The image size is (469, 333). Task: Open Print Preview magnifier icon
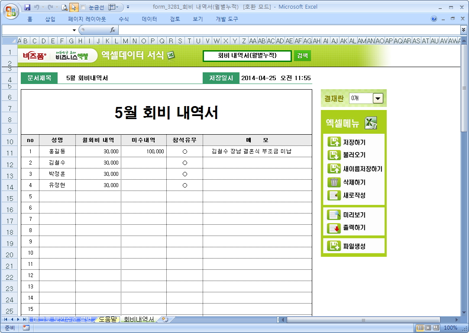tap(64, 7)
